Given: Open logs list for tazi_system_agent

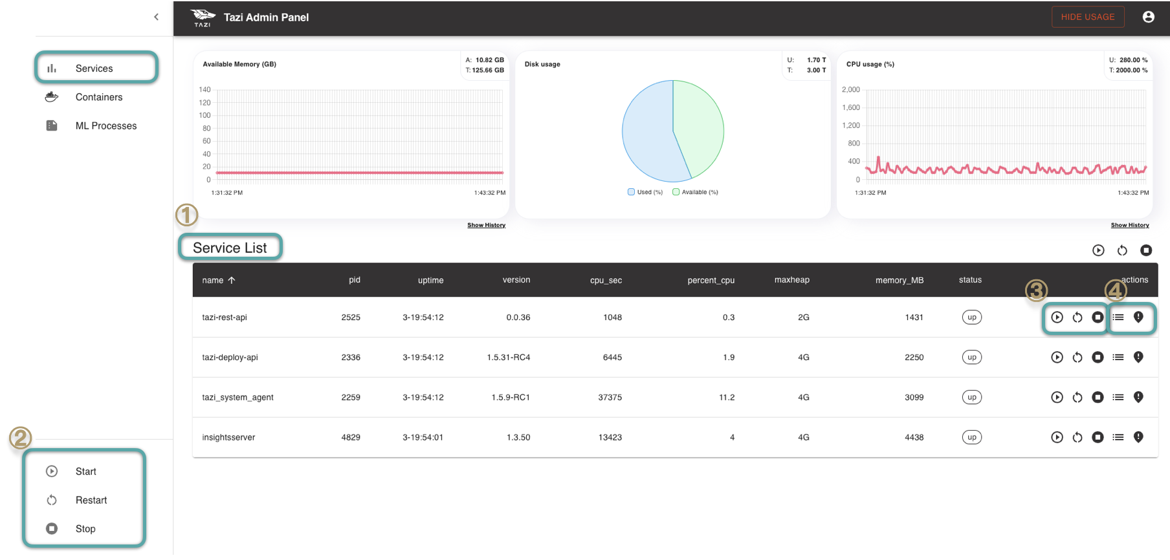Looking at the screenshot, I should click(x=1118, y=397).
